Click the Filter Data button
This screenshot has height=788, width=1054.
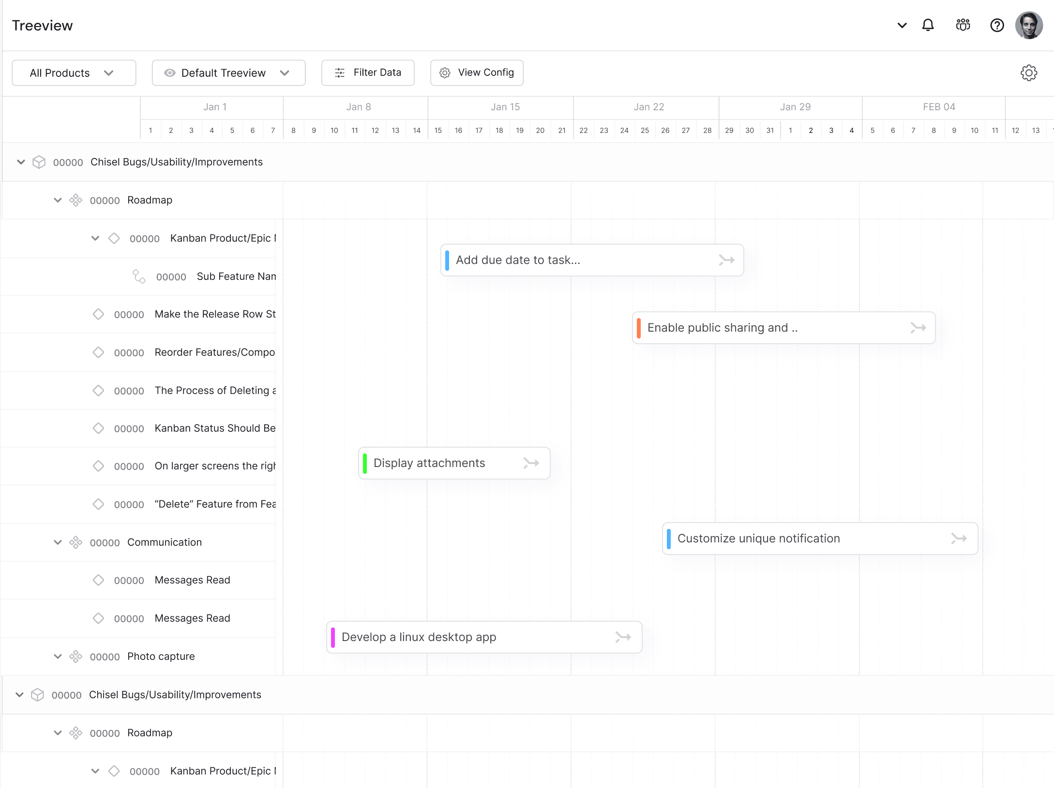coord(368,73)
